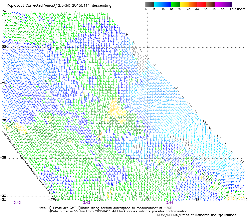The image size is (247, 217).
Task: Click the NOAA/NESDIS Office of Research credit text
Action: click(197, 215)
